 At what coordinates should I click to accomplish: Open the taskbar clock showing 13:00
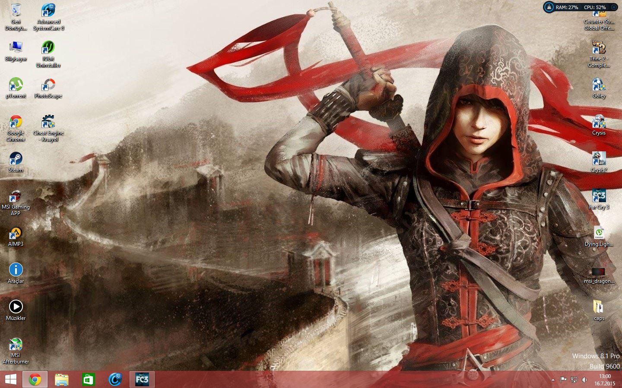(605, 380)
